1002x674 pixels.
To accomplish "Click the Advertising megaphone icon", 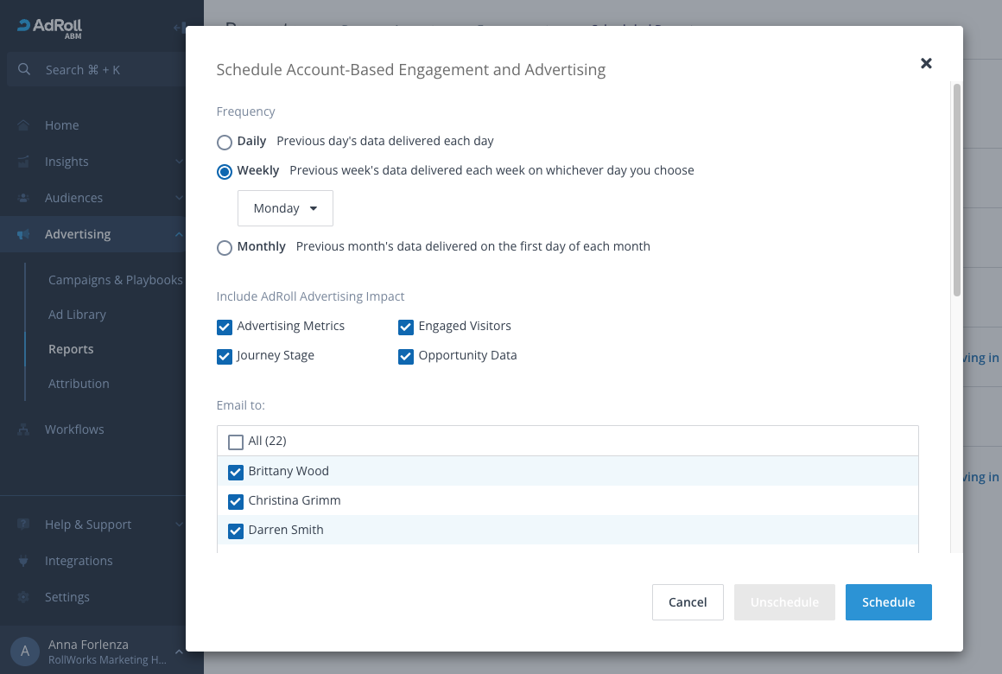I will coord(24,234).
